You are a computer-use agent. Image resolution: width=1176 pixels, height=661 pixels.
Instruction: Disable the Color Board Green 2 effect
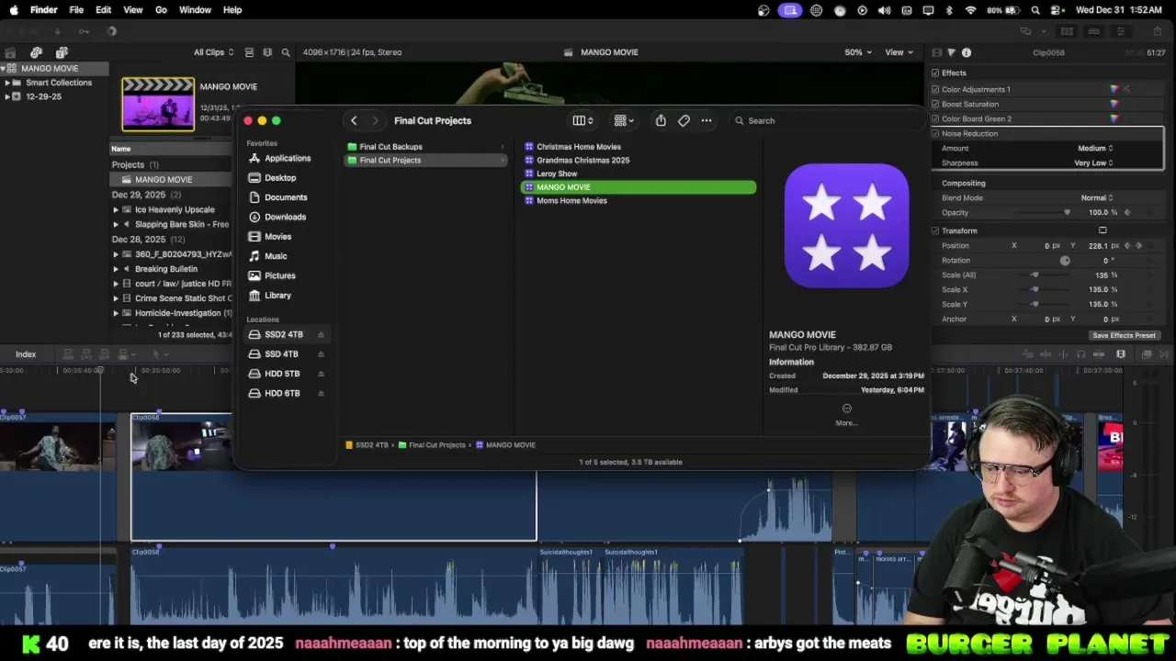tap(935, 118)
